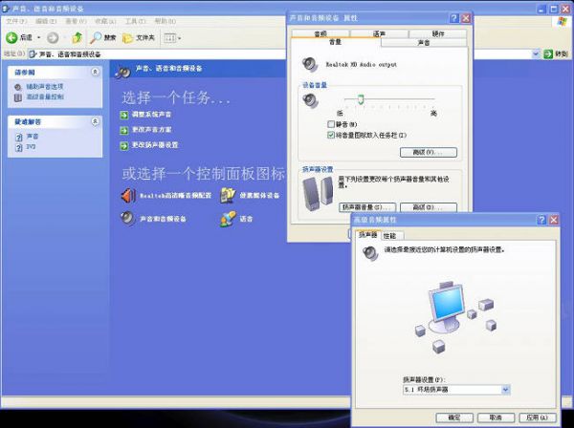Click the grey Forward arrow icon
This screenshot has height=428, width=574.
click(x=53, y=37)
